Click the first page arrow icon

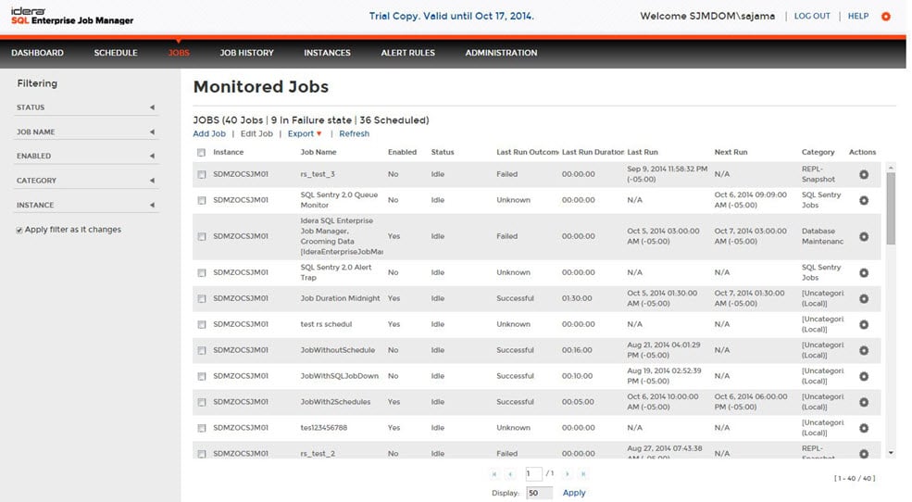click(493, 474)
